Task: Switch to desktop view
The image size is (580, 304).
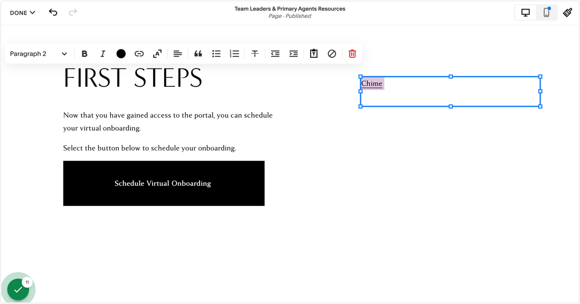Action: [525, 13]
